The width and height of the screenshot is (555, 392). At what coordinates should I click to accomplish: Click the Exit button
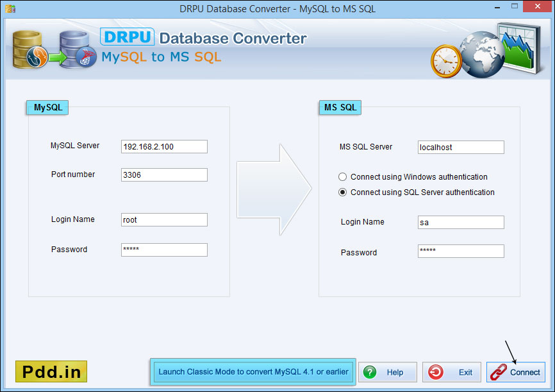(x=452, y=372)
